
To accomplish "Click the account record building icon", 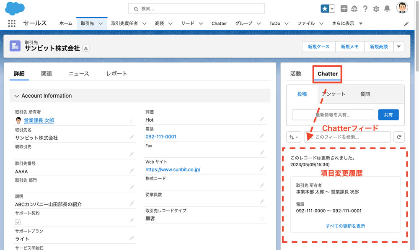I will [15, 46].
